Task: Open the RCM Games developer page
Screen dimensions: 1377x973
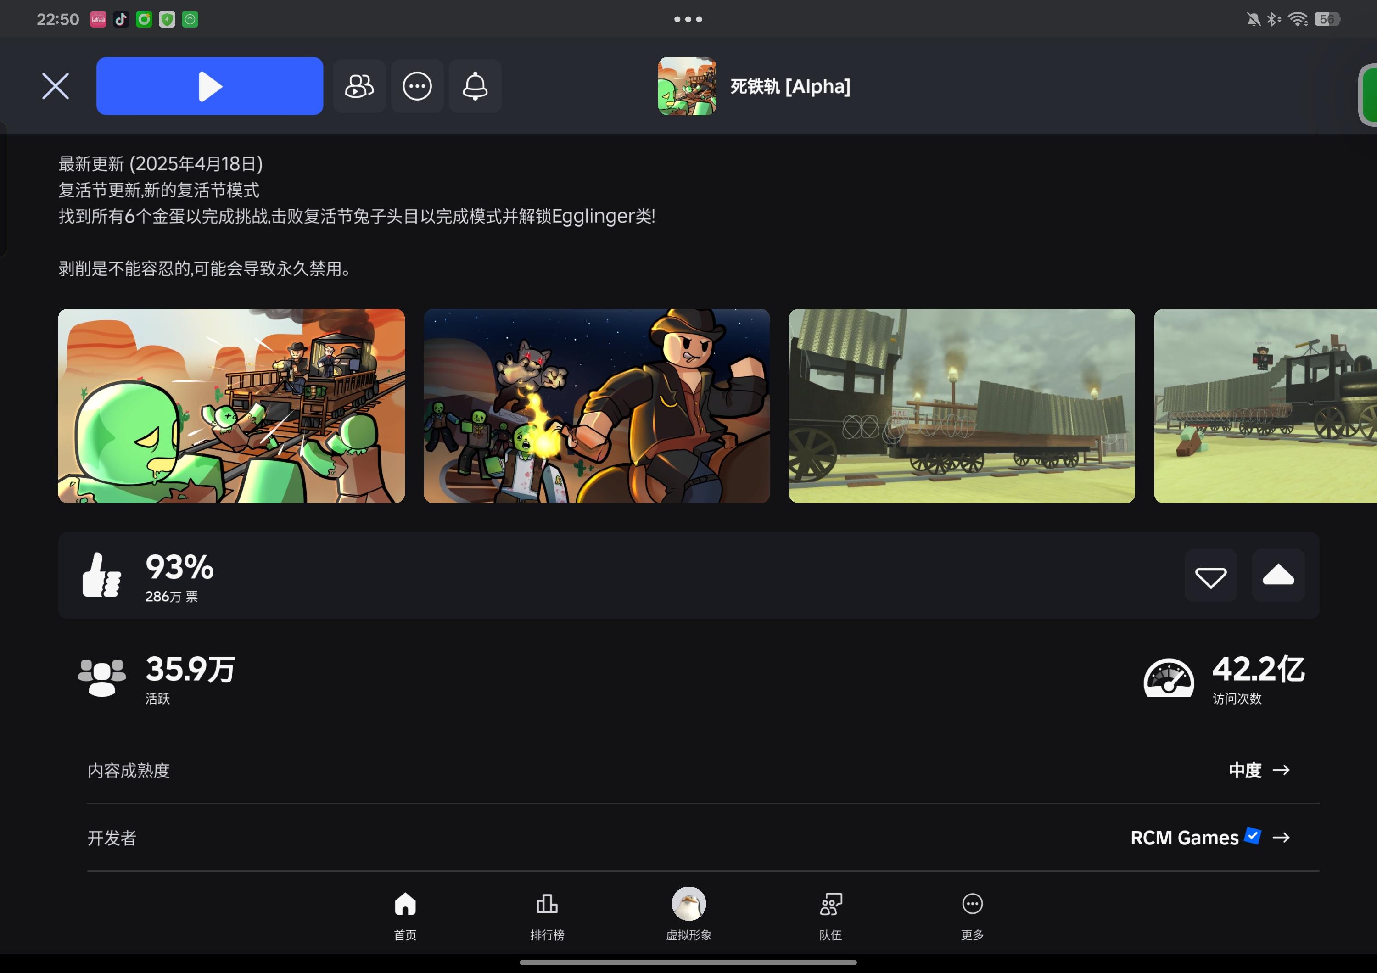Action: pyautogui.click(x=1184, y=838)
